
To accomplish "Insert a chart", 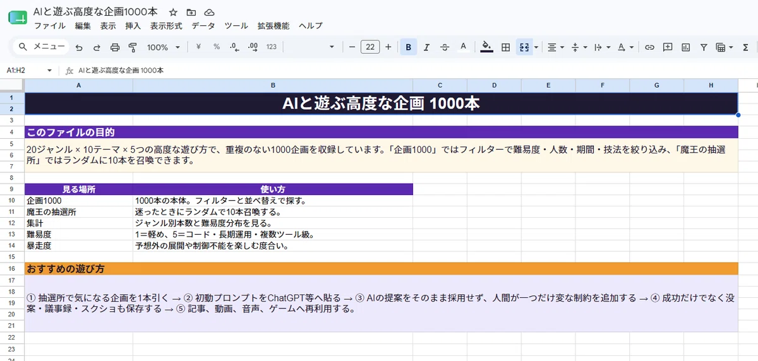I will 685,47.
